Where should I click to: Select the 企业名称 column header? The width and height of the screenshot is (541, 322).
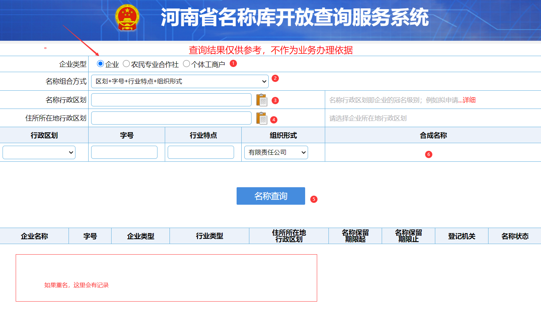tap(34, 236)
